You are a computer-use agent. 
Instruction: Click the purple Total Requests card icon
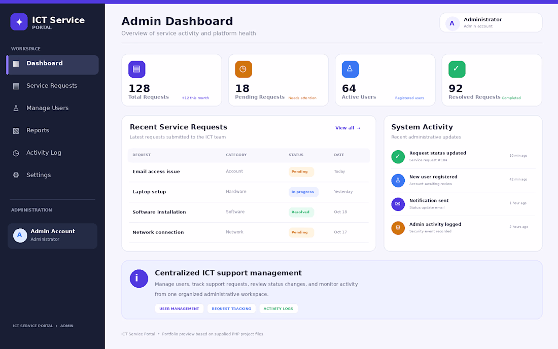point(136,69)
